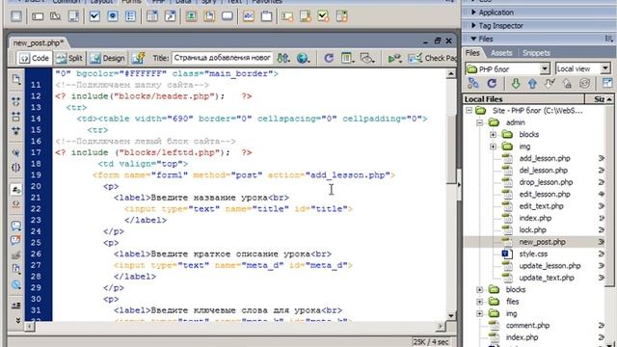Viewport: 617px width, 347px height.
Task: Open Recent Snippets in coding toolbar
Action: 15,270
